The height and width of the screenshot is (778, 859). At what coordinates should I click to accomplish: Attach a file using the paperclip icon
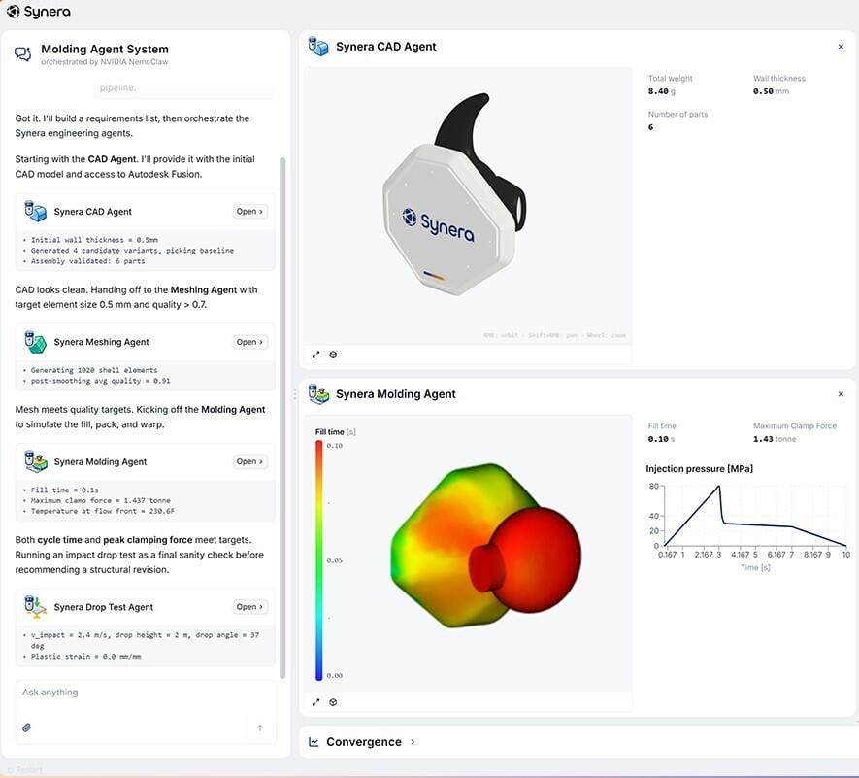(26, 727)
